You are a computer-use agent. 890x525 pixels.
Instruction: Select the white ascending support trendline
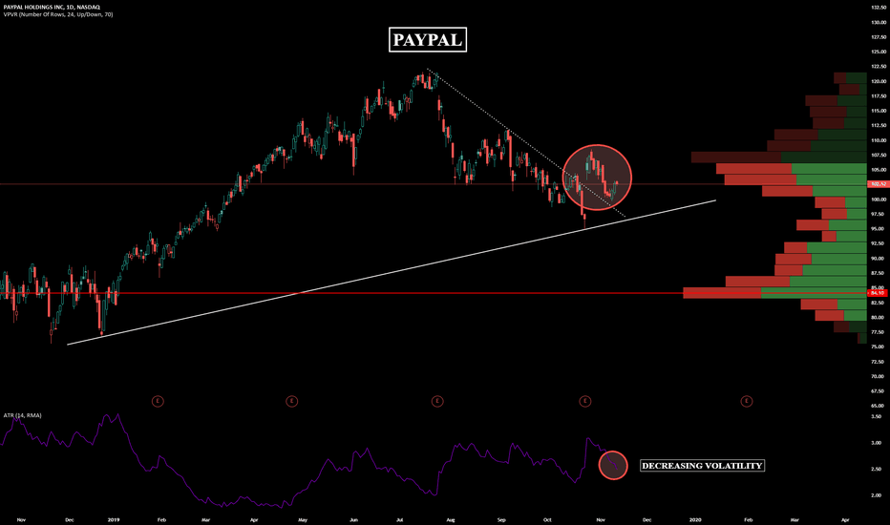(392, 272)
